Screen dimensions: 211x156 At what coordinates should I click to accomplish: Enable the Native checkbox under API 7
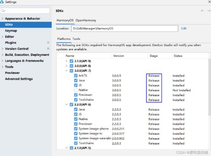[x=76, y=90]
